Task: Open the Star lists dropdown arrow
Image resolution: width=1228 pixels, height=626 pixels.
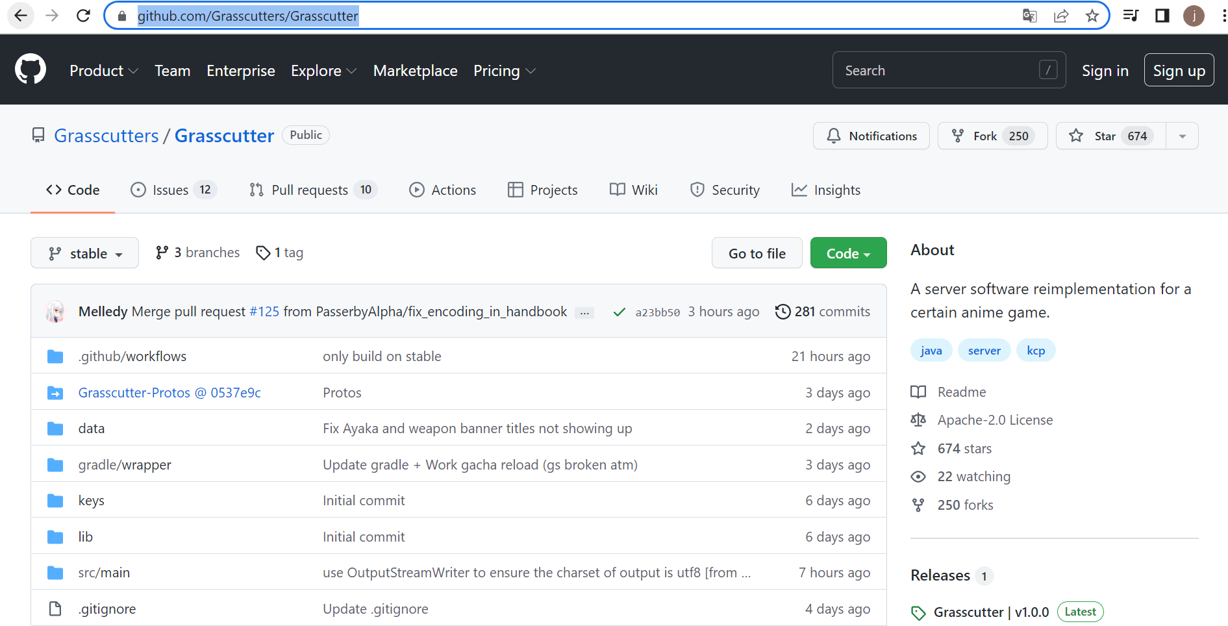Action: click(x=1182, y=136)
